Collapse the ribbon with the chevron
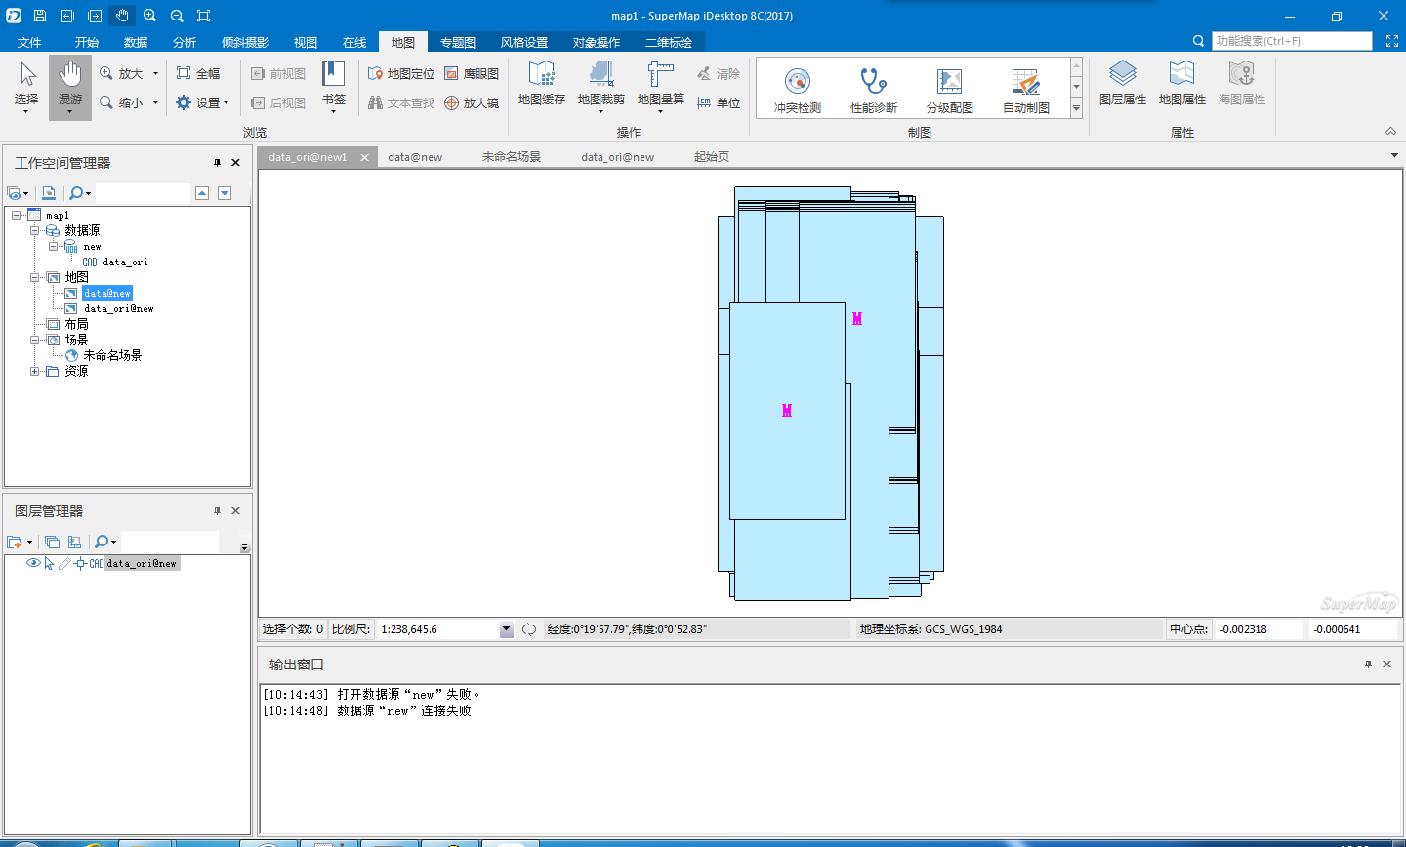The width and height of the screenshot is (1406, 847). click(x=1390, y=132)
